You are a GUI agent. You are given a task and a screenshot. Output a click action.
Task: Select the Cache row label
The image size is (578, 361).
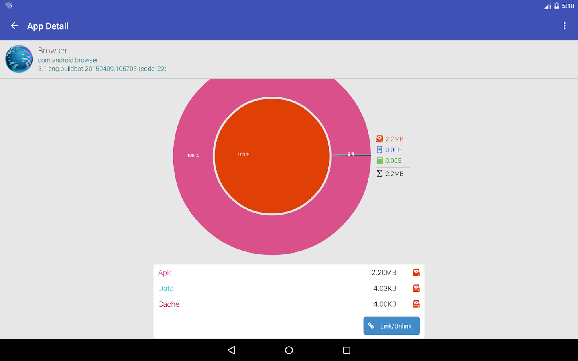point(169,304)
